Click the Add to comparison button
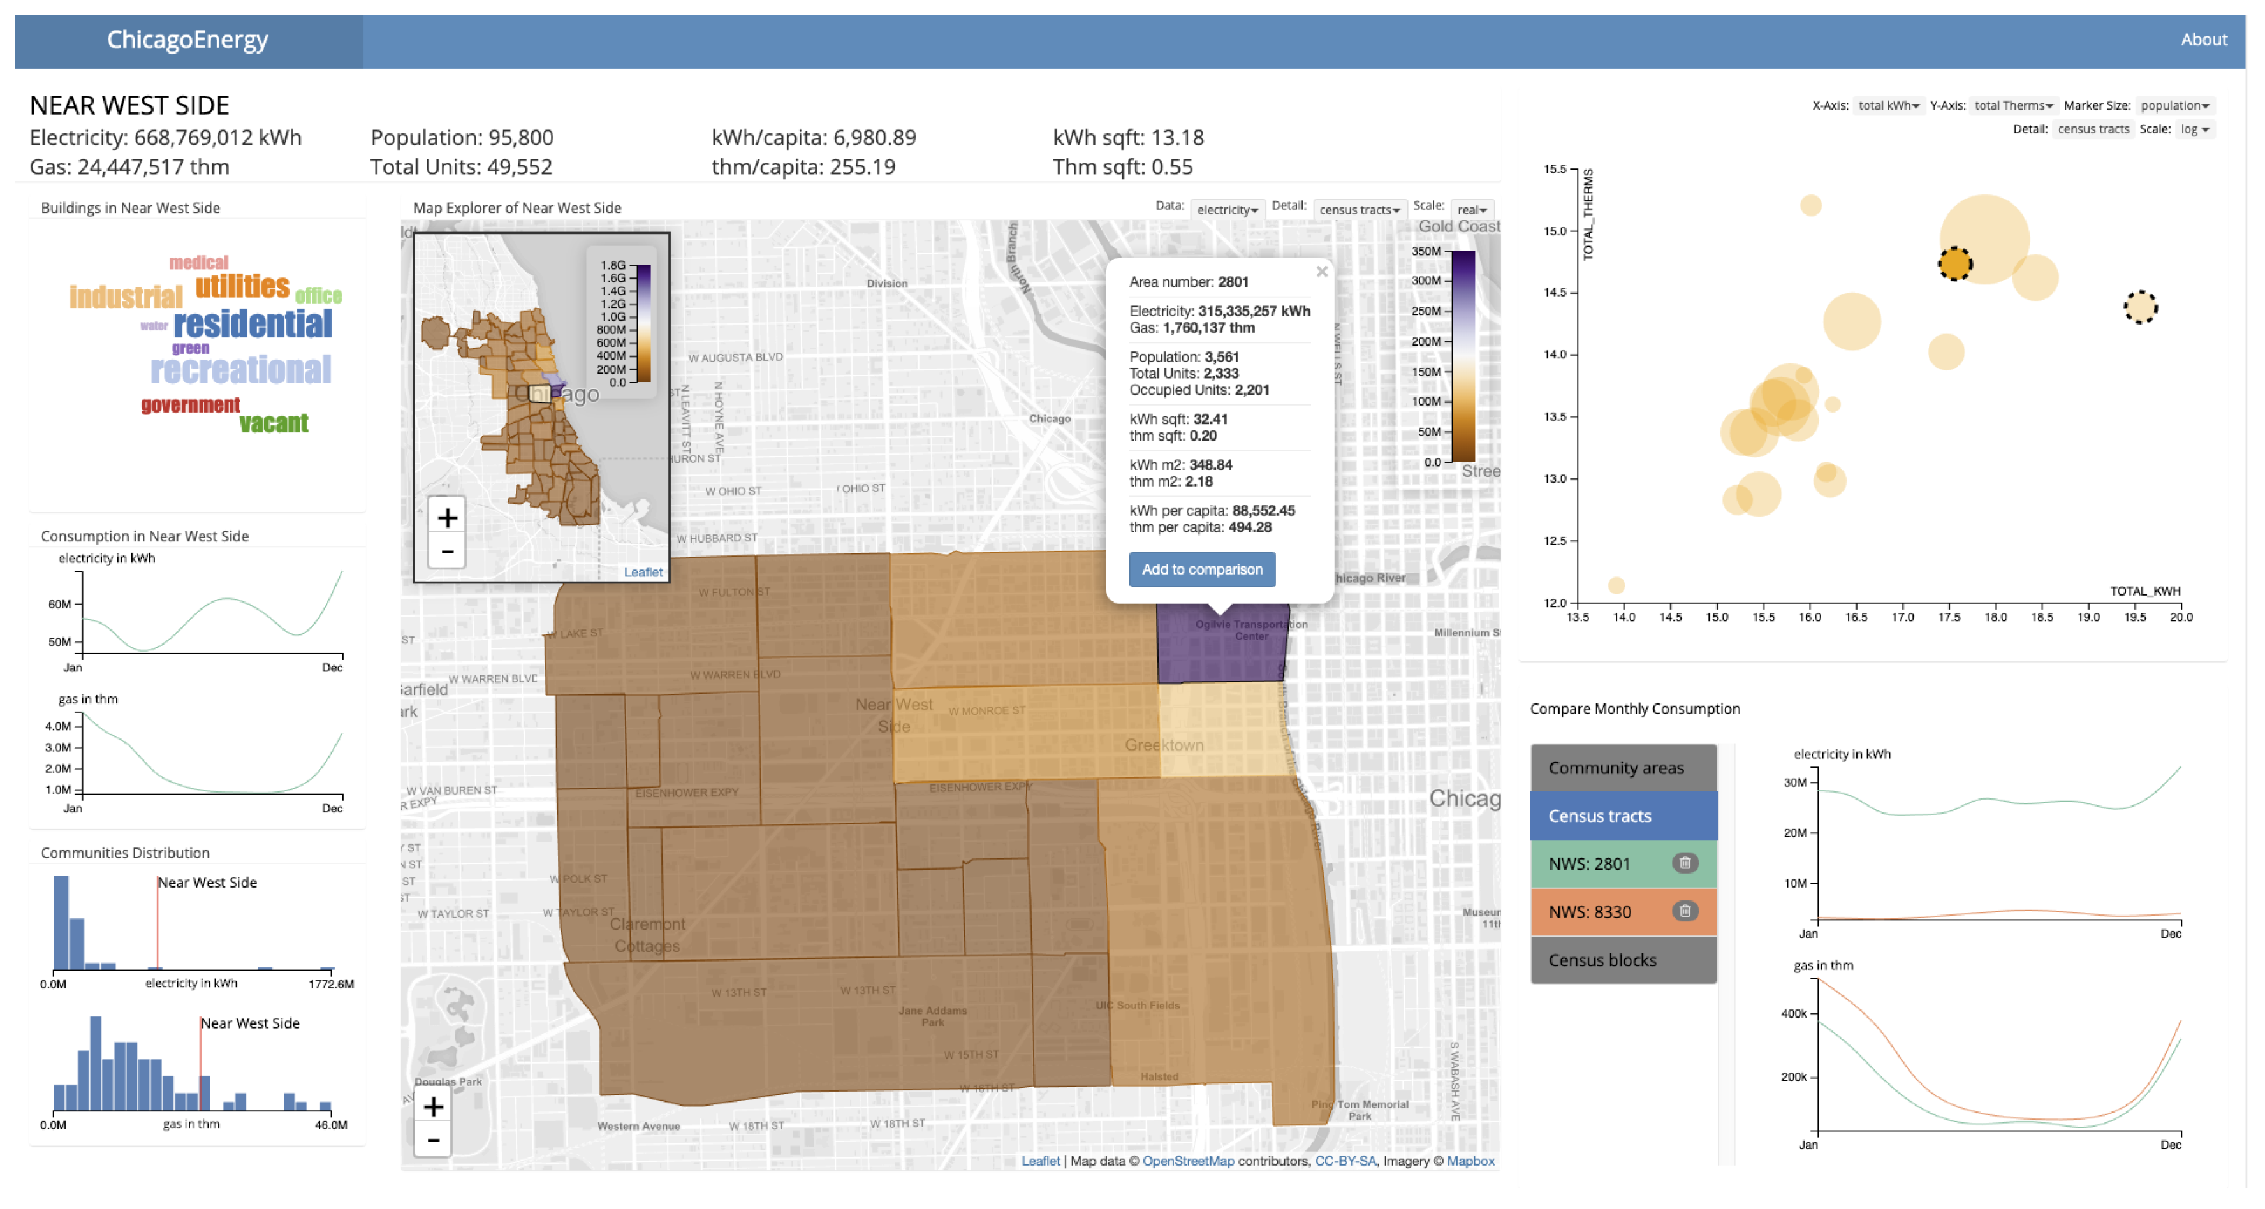Screen dimensions: 2265x1209 [1201, 569]
